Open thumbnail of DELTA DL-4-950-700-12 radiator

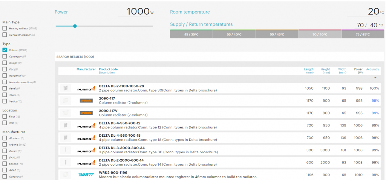click(x=66, y=125)
